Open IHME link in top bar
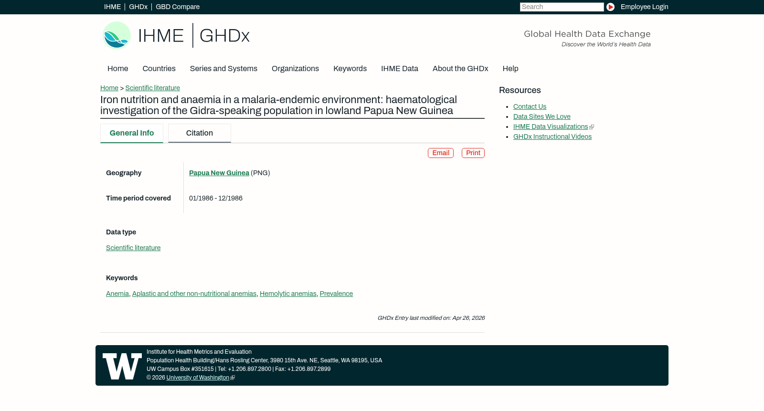 [x=112, y=7]
